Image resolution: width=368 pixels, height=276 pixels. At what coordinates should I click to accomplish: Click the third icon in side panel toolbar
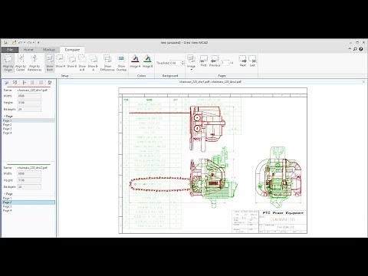pos(25,82)
